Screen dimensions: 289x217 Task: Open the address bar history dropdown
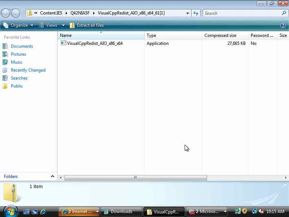click(x=187, y=13)
